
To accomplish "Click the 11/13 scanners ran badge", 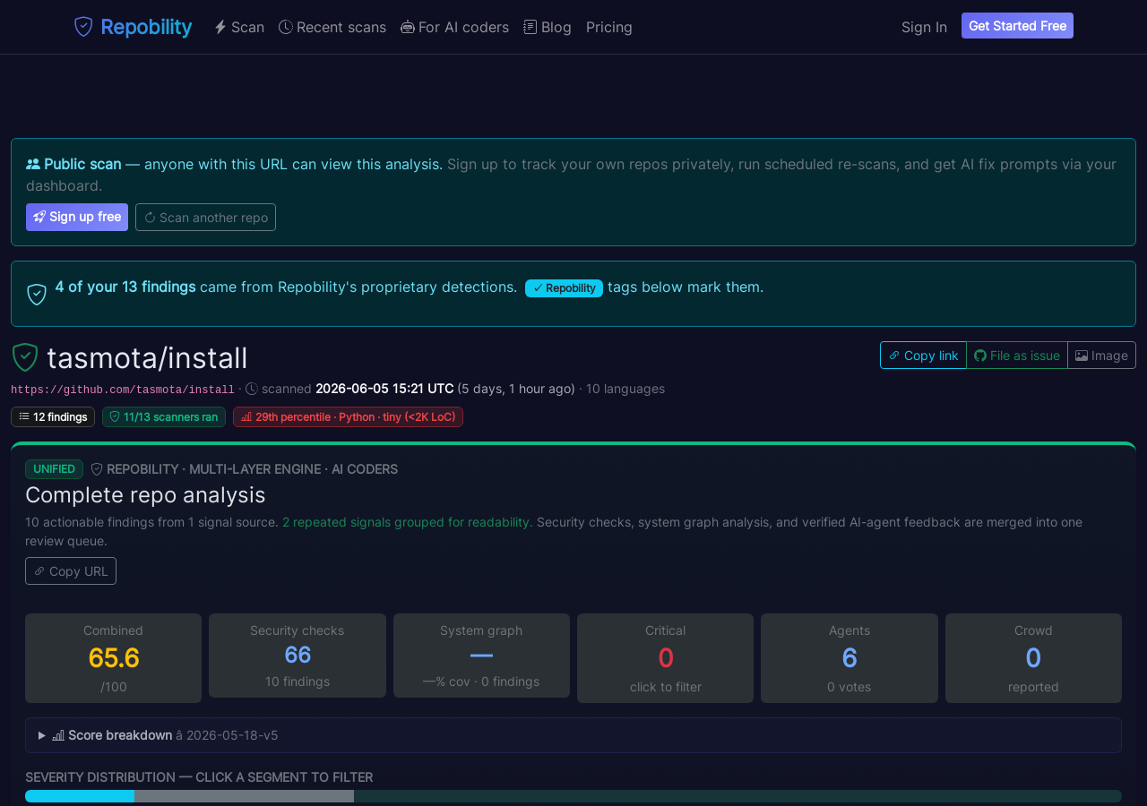I will (164, 416).
